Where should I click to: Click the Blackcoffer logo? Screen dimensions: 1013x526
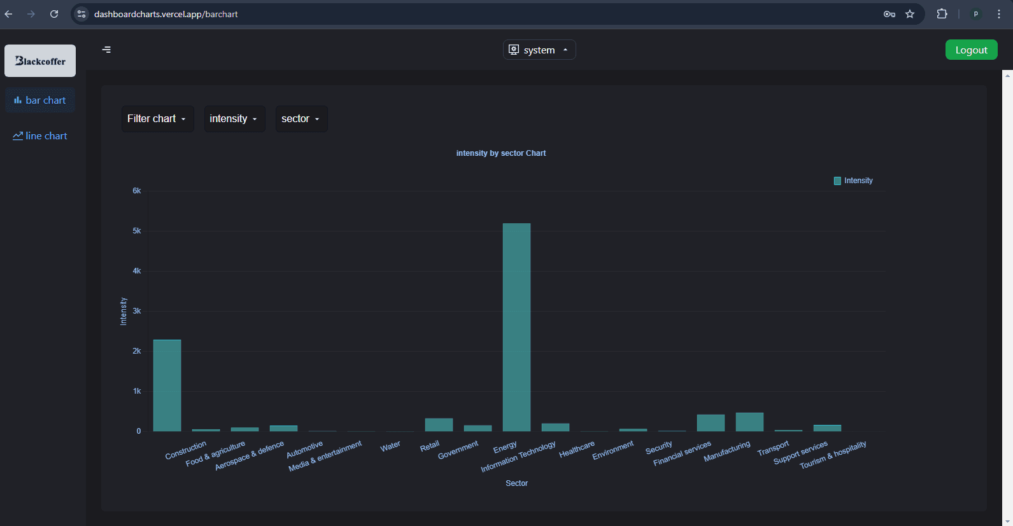tap(40, 60)
